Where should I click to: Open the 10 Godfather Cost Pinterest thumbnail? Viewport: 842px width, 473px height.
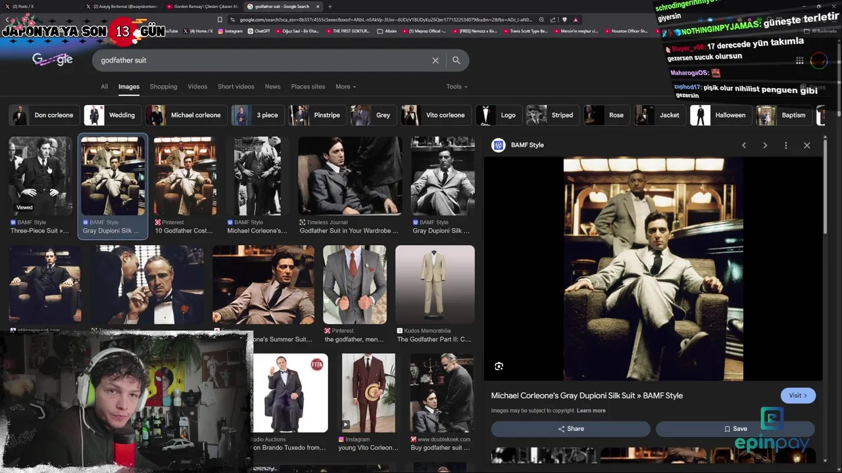tap(186, 175)
